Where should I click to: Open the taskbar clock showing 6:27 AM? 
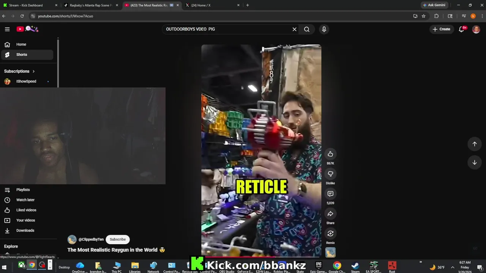coord(465,267)
